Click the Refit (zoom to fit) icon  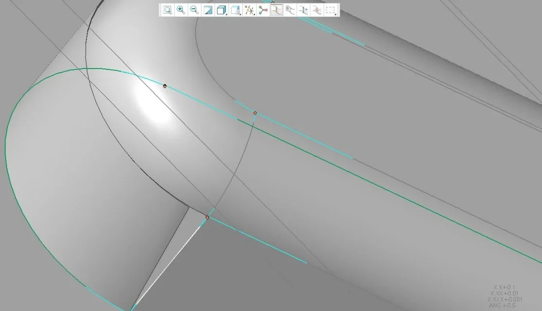coord(167,10)
